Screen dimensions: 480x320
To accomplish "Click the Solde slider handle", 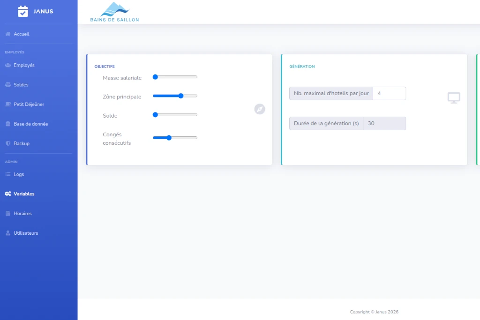I will coord(155,115).
